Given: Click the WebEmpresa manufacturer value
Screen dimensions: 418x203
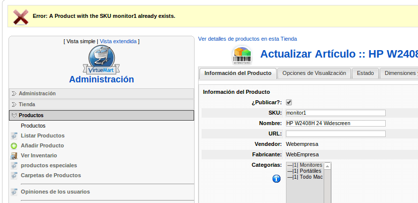Looking at the screenshot, I should pos(302,154).
